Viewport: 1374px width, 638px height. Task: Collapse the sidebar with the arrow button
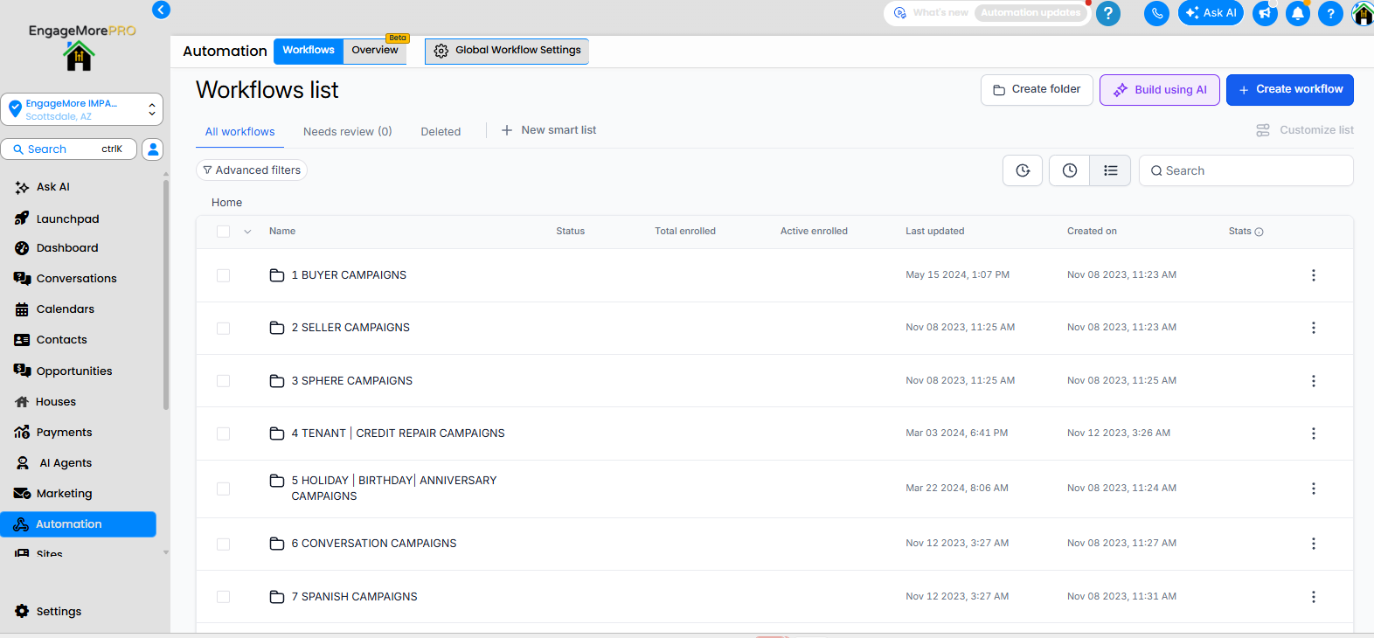(161, 10)
